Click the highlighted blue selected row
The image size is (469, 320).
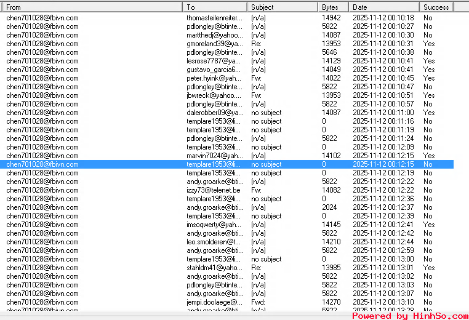214,164
